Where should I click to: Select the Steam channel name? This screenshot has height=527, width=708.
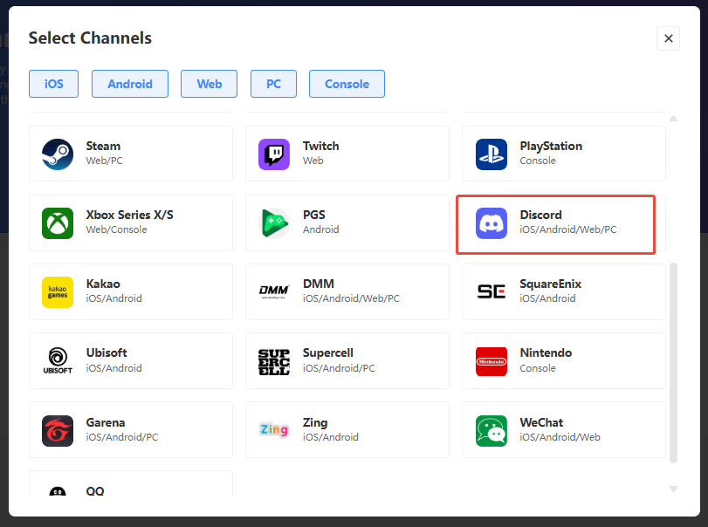[103, 147]
